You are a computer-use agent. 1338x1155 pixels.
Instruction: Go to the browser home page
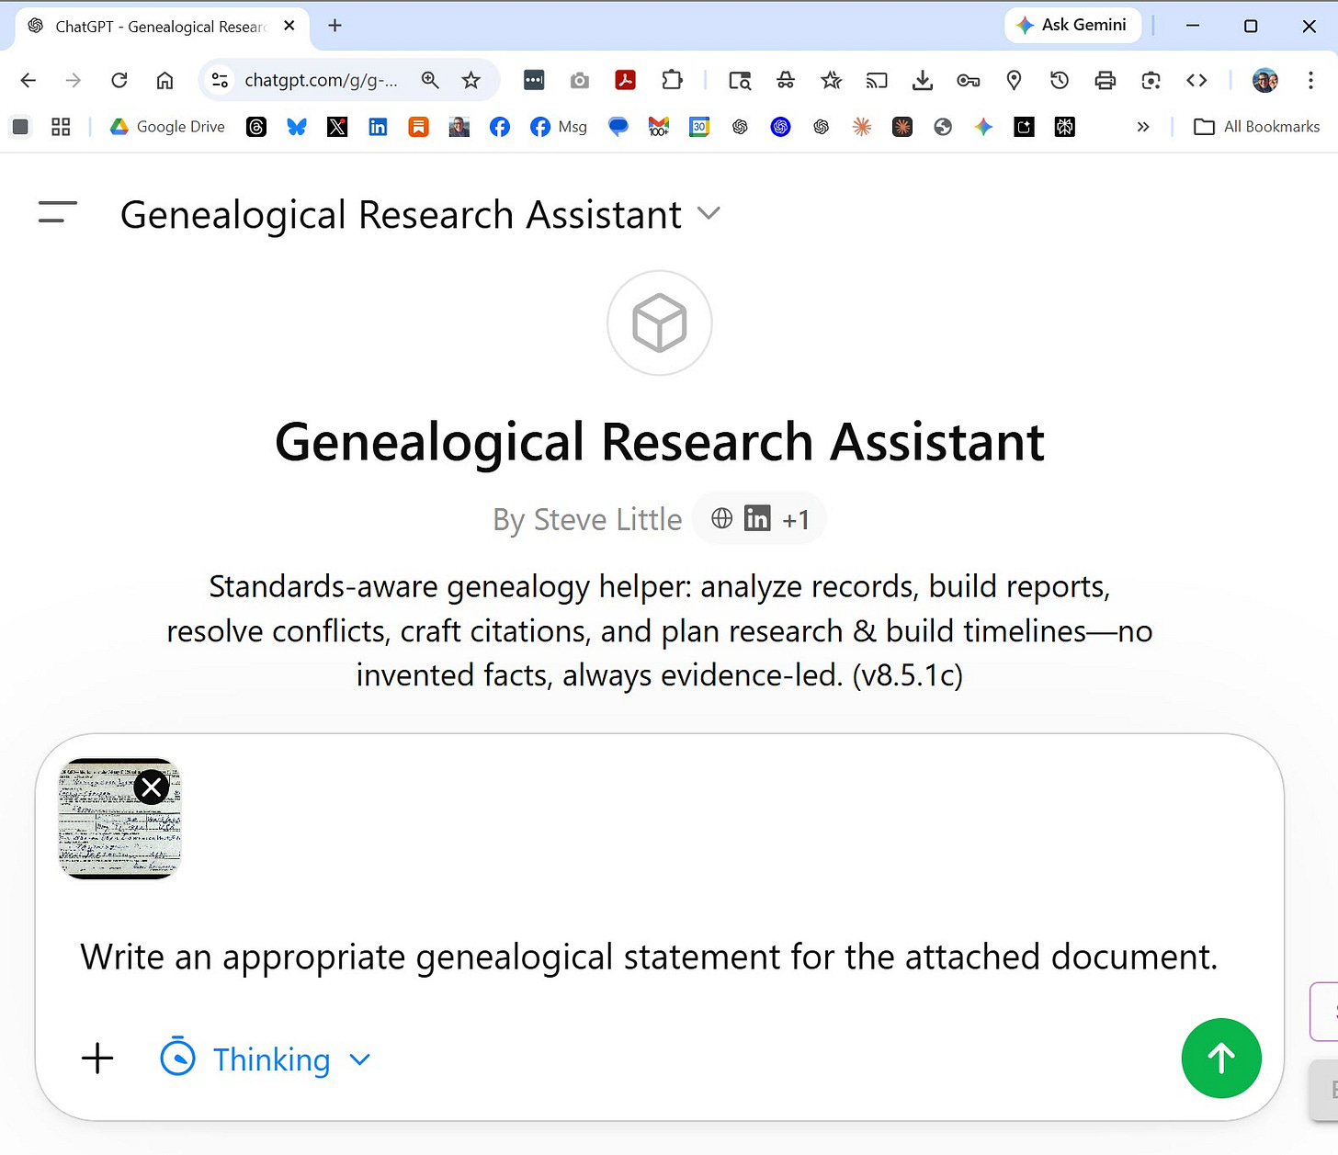pyautogui.click(x=164, y=80)
